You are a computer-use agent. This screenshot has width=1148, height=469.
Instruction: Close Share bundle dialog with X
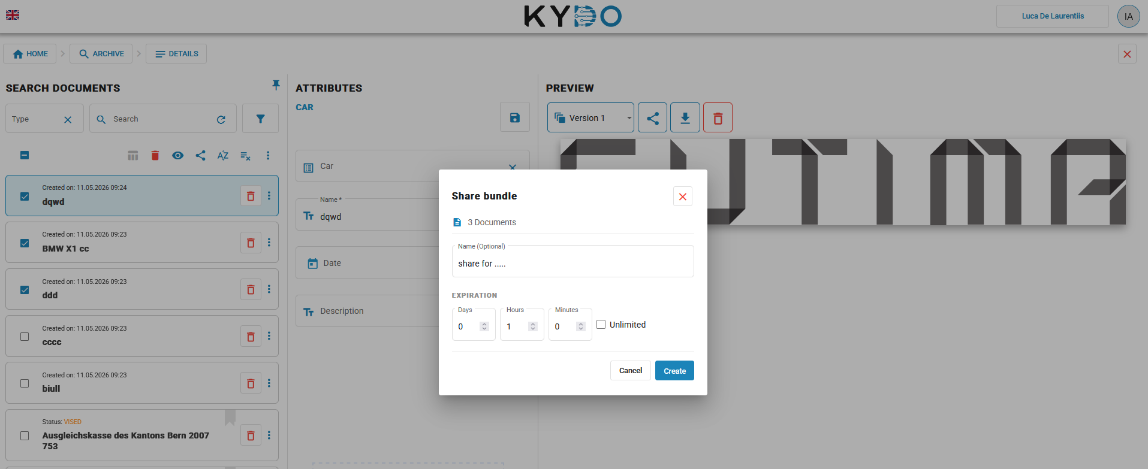click(x=682, y=196)
